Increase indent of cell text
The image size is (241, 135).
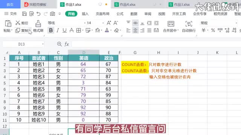(x=156, y=23)
